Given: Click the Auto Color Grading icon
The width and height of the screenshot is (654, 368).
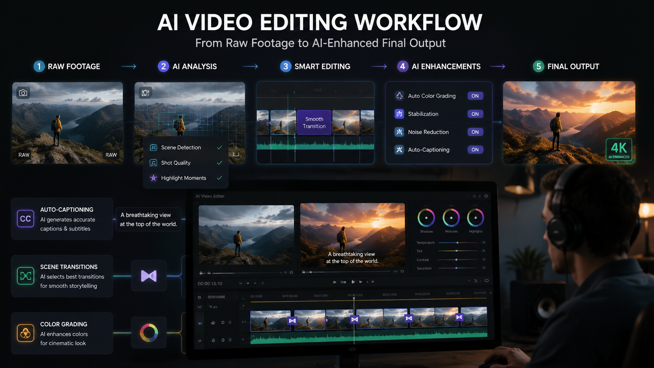Looking at the screenshot, I should [399, 96].
